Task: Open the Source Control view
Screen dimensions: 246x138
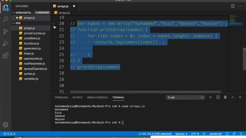Action: (5, 31)
